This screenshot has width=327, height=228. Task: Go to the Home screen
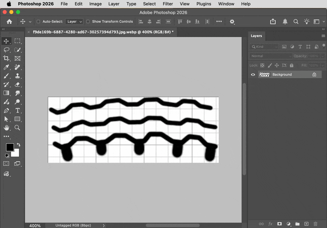tap(9, 22)
